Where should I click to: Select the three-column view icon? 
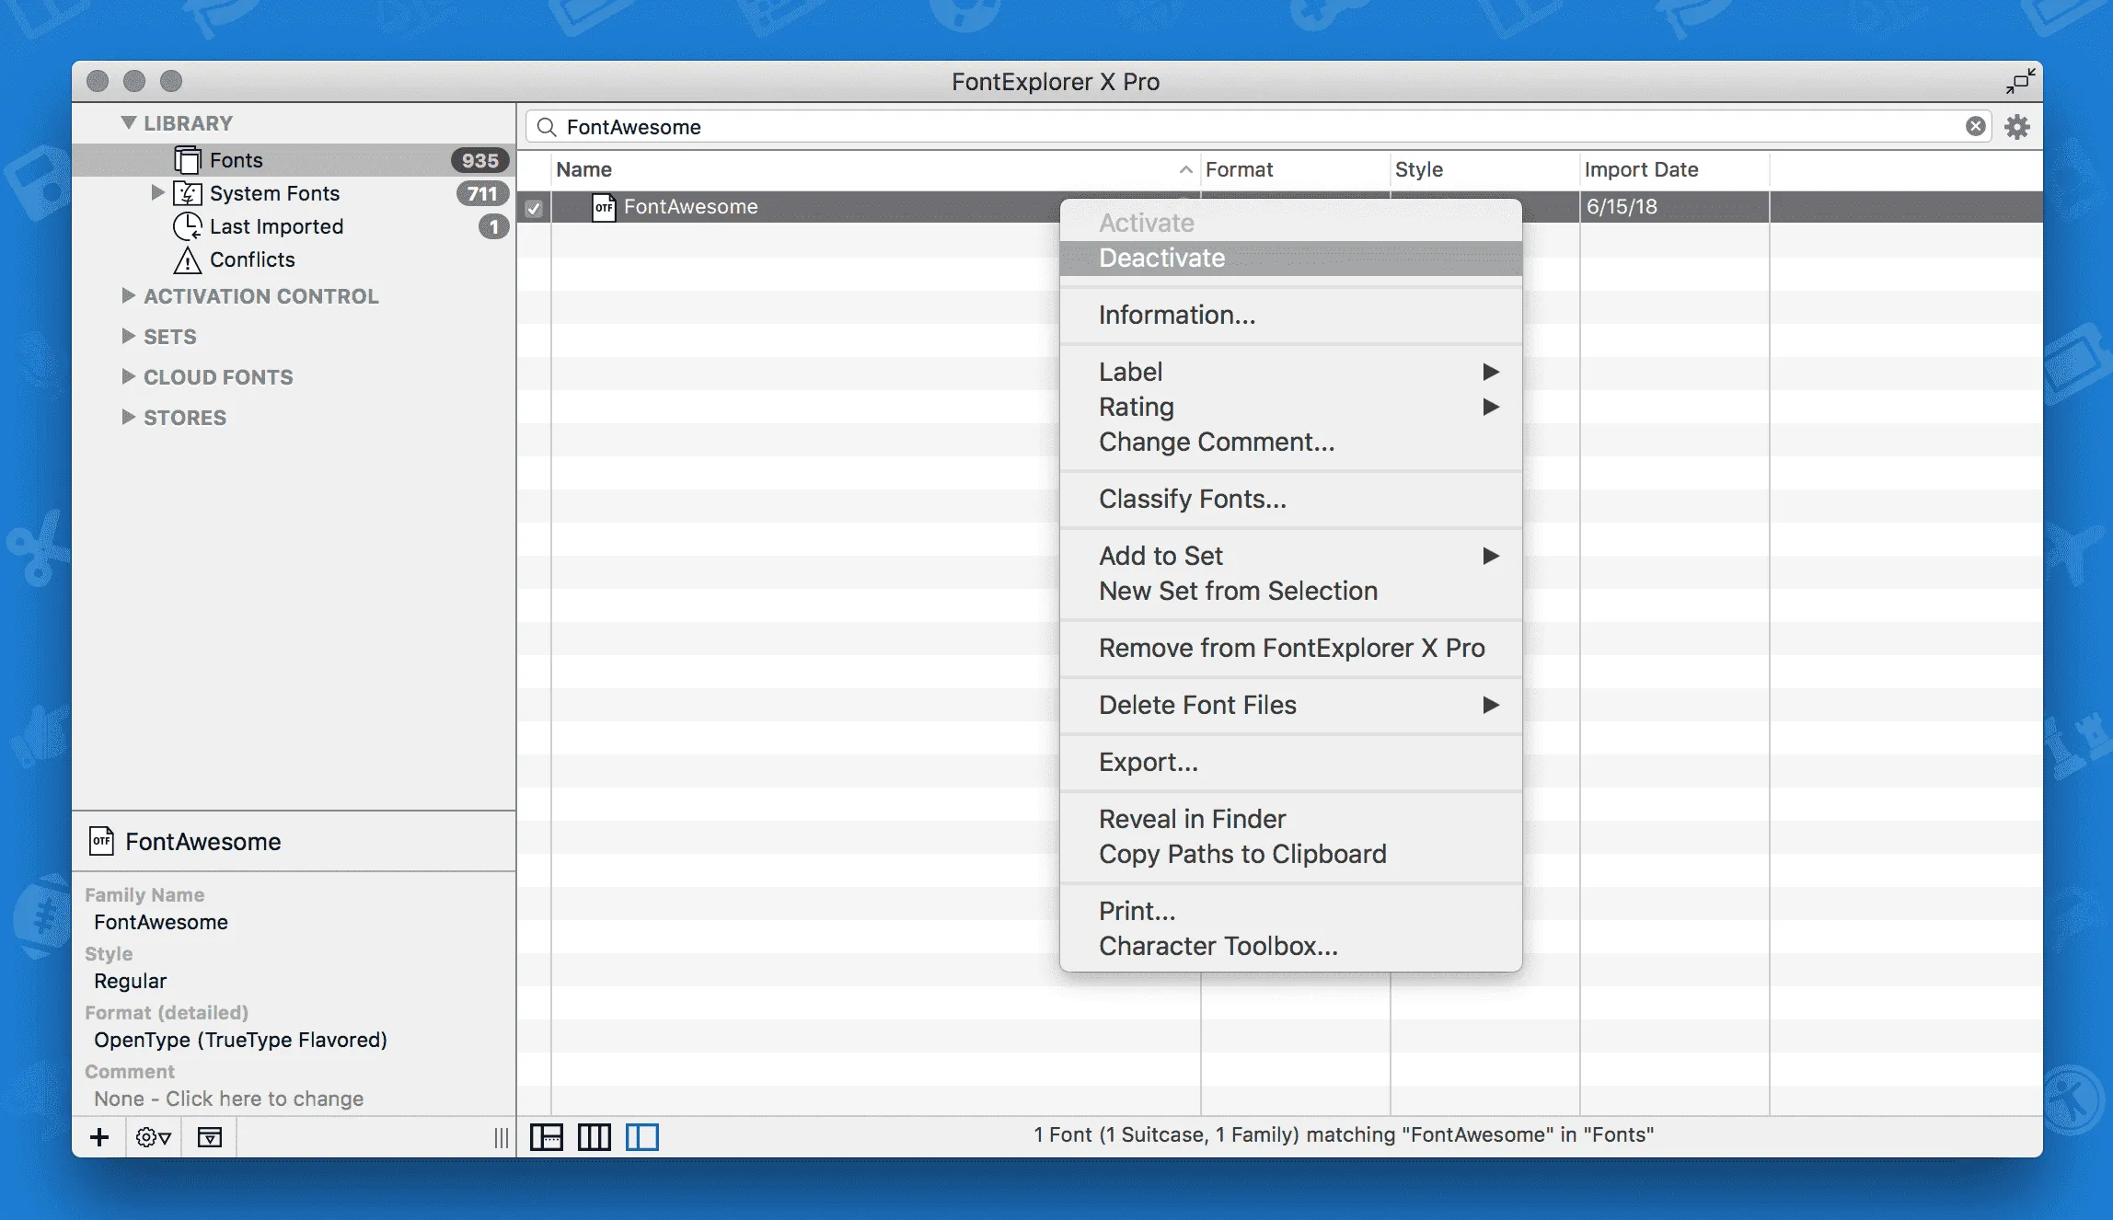[595, 1137]
